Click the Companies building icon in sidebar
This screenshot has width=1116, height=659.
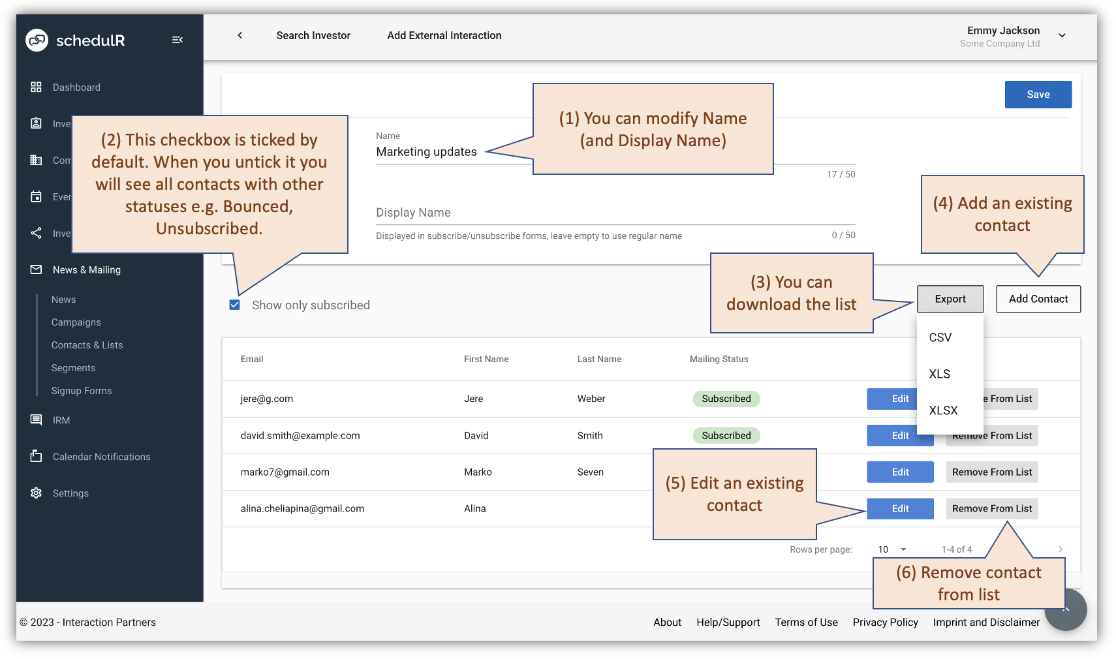[36, 160]
